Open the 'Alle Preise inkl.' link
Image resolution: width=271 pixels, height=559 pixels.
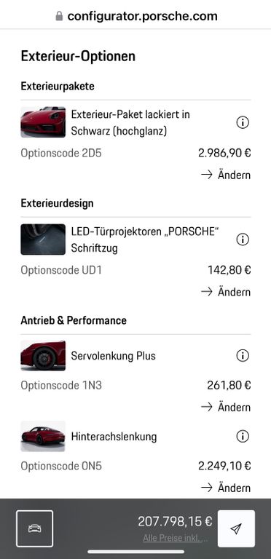tap(175, 538)
